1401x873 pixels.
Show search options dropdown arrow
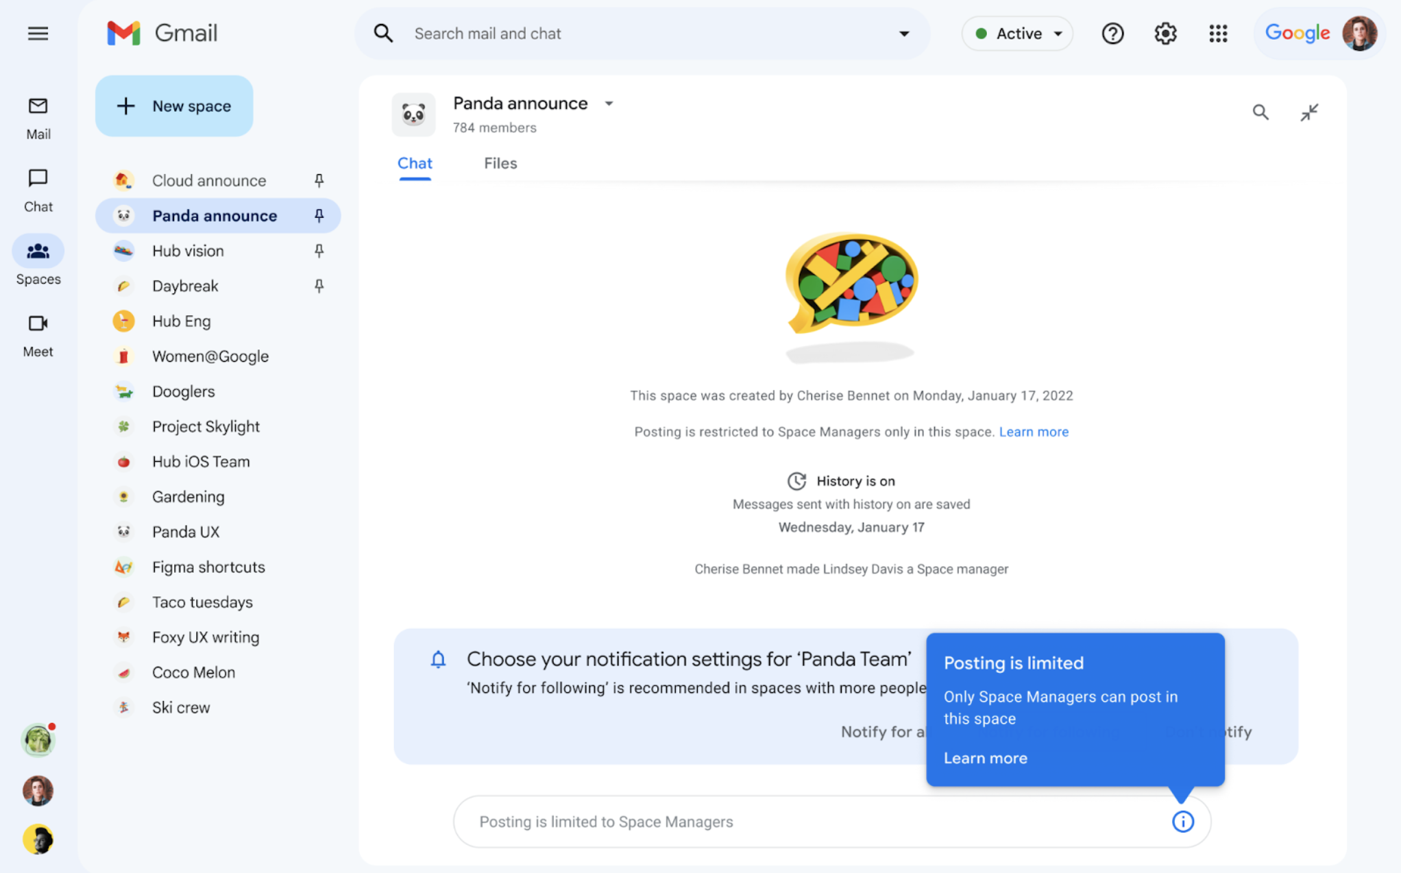pyautogui.click(x=904, y=34)
